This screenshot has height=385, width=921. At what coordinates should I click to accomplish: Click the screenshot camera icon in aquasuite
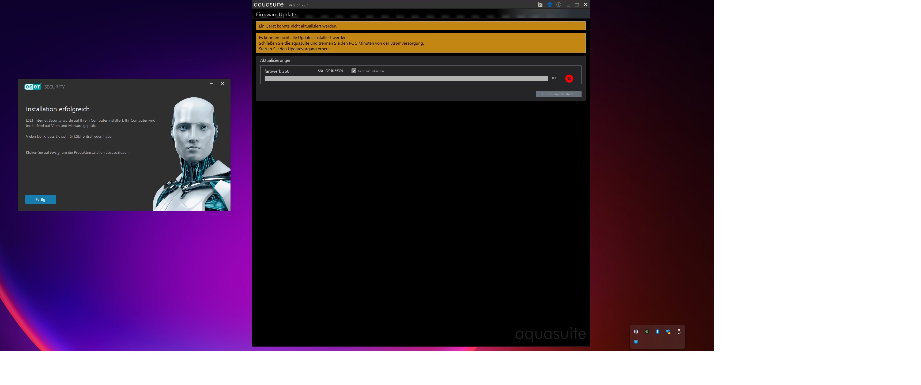click(x=540, y=5)
